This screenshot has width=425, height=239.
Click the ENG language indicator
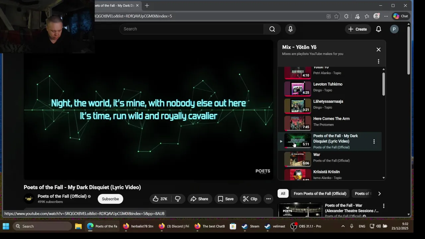pyautogui.click(x=362, y=226)
